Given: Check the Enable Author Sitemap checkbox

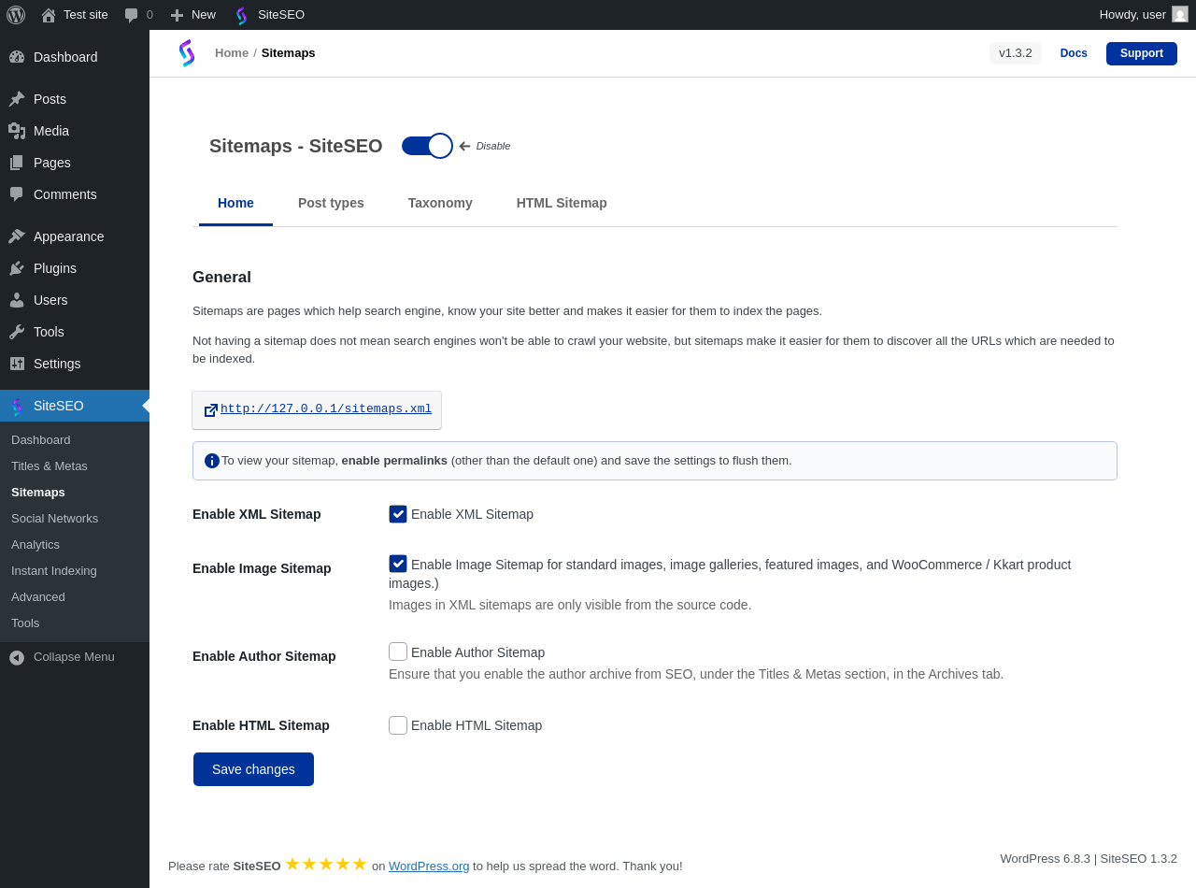Looking at the screenshot, I should [x=398, y=652].
